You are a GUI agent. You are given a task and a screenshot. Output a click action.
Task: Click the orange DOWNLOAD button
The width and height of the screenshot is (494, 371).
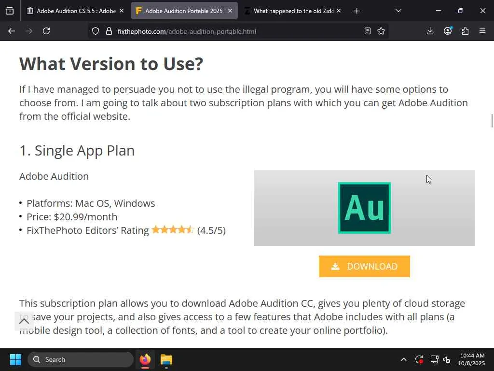[x=364, y=267]
